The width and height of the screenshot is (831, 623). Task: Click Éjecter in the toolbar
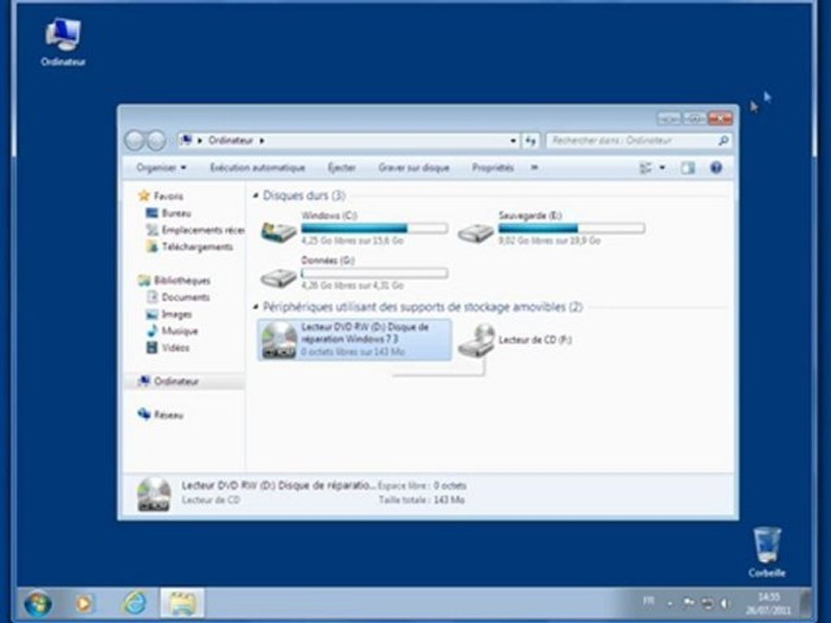pyautogui.click(x=342, y=168)
